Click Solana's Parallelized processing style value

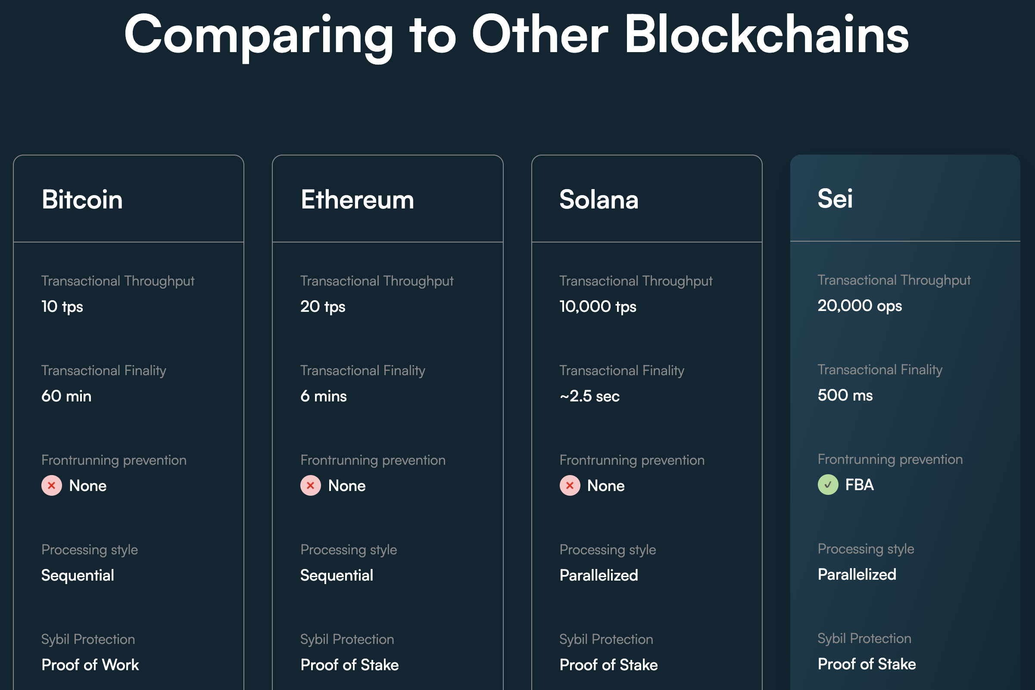coord(598,575)
